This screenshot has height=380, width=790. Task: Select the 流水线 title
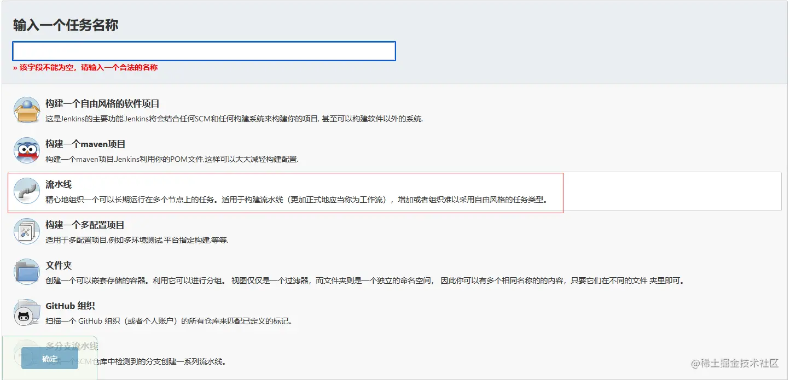pyautogui.click(x=59, y=184)
